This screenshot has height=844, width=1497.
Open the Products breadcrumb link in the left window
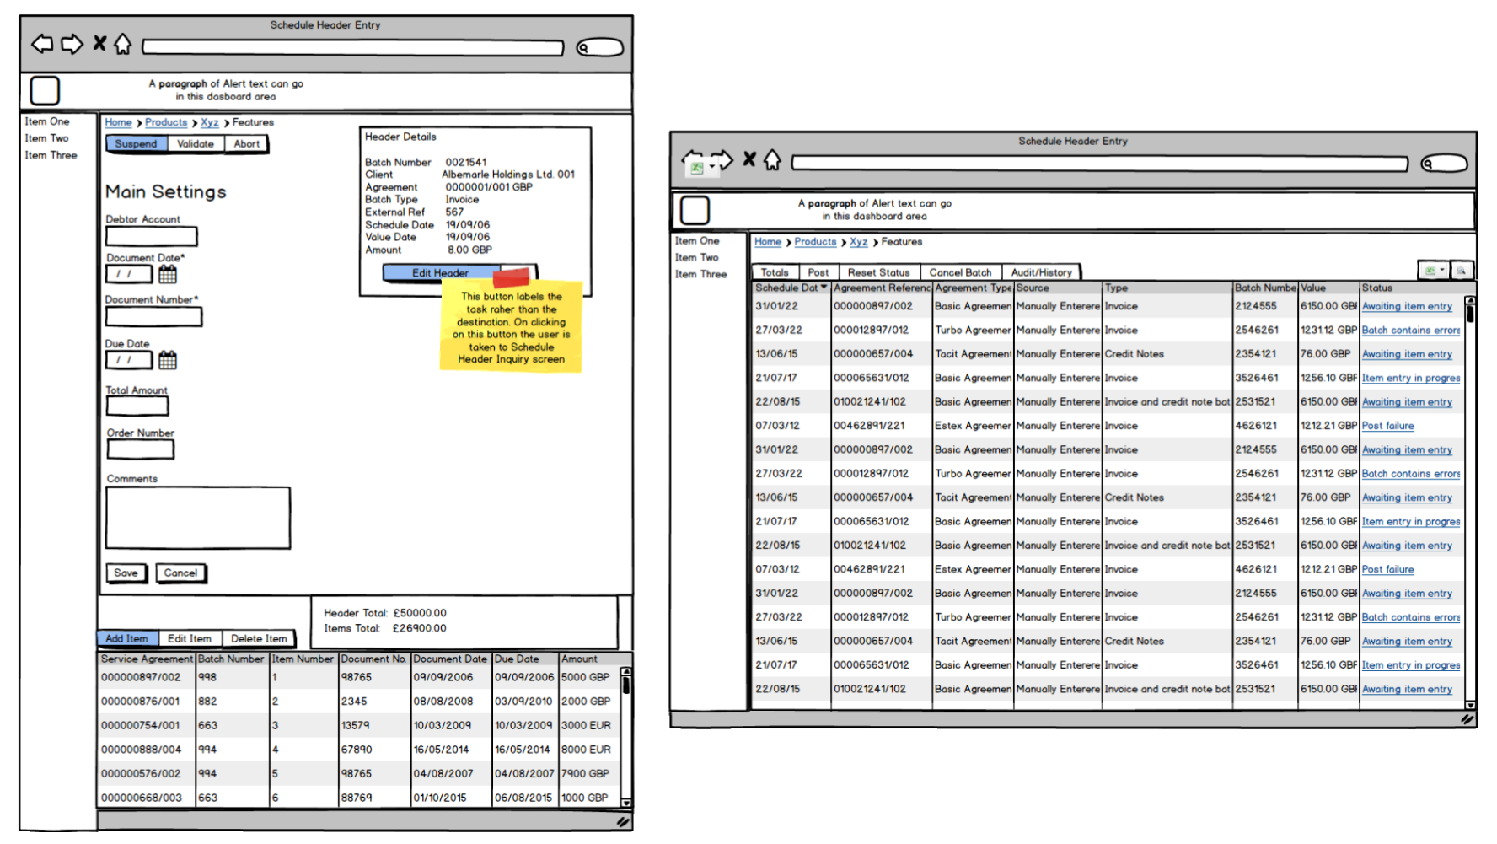click(166, 122)
